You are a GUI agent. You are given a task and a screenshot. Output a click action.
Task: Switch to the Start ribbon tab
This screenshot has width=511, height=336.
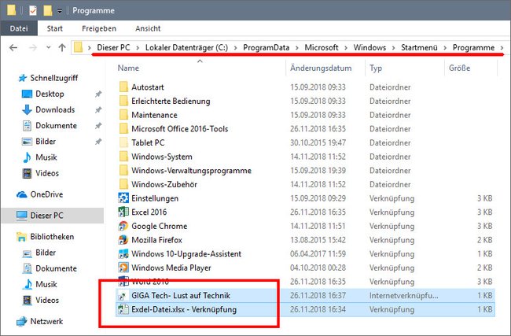(54, 28)
